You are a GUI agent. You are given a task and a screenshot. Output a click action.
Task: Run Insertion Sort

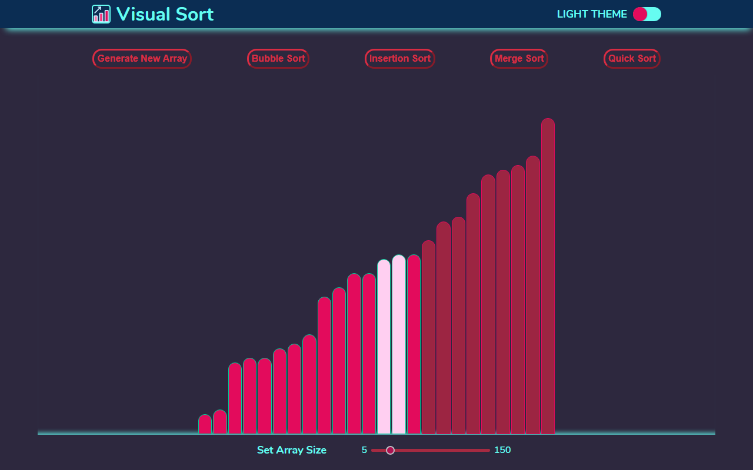(400, 59)
